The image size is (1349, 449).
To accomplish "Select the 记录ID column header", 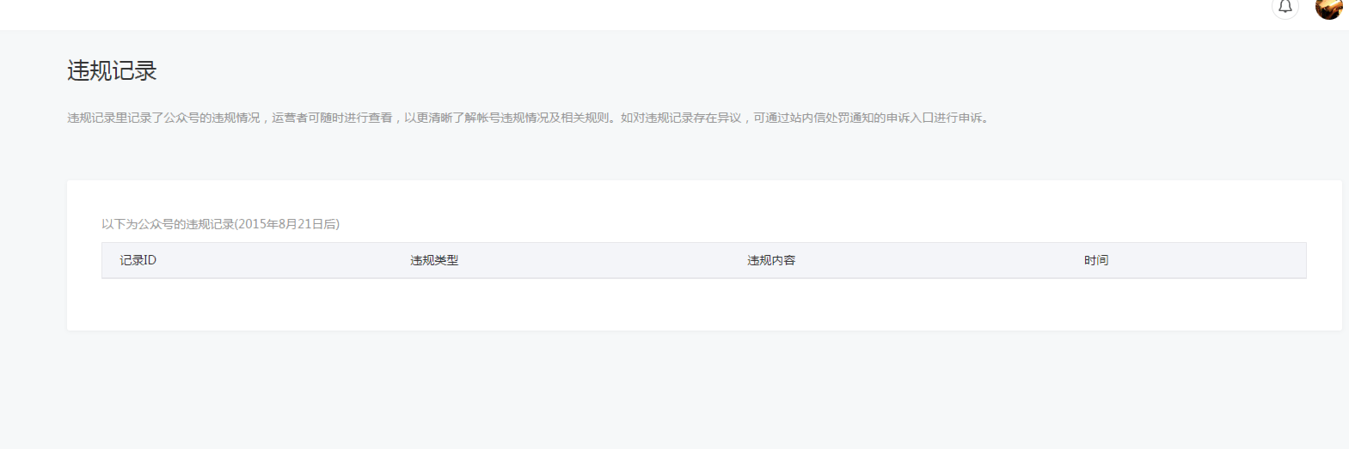I will pyautogui.click(x=138, y=260).
